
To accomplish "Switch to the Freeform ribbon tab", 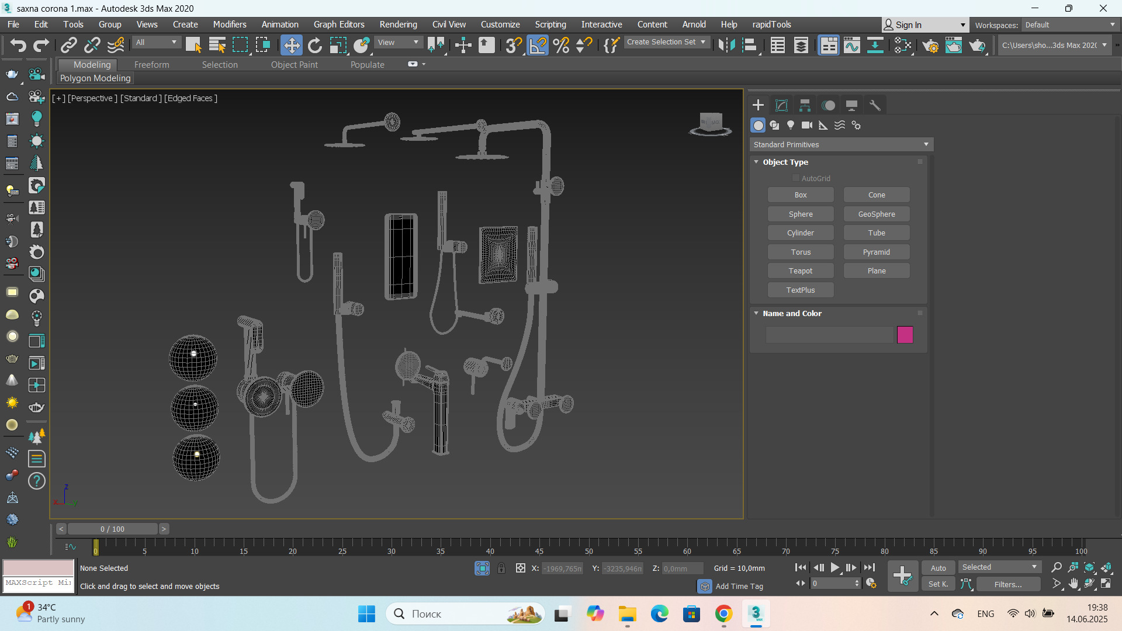I will pyautogui.click(x=152, y=65).
